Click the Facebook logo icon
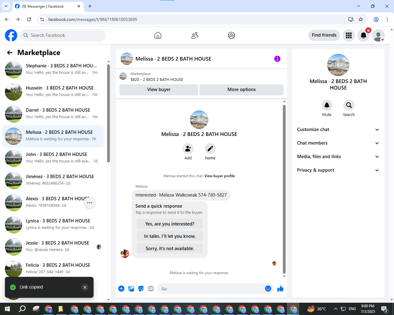Image resolution: width=394 pixels, height=315 pixels. 11,35
